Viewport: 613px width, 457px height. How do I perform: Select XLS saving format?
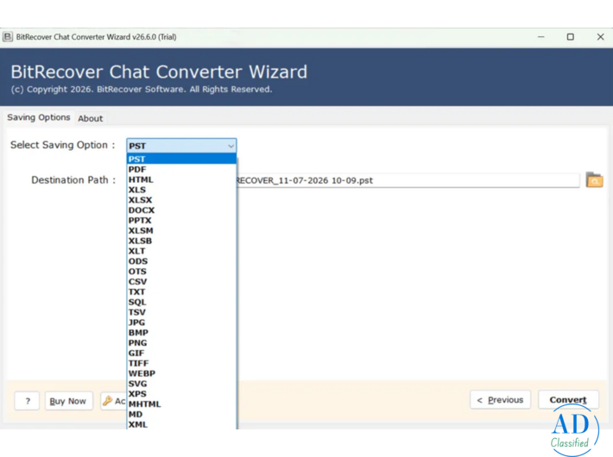point(181,190)
